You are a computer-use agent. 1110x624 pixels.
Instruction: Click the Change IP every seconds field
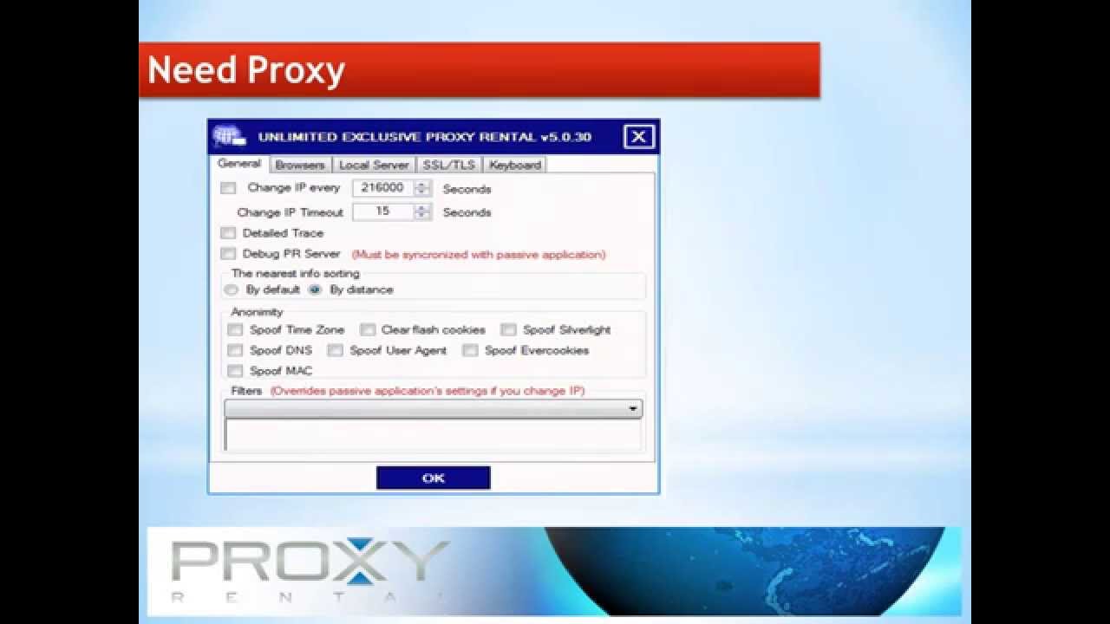coord(382,188)
